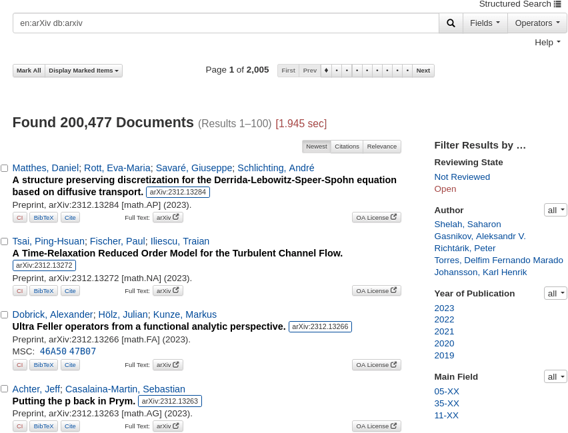Image resolution: width=568 pixels, height=433 pixels.
Task: Click into the search query field
Action: tap(225, 23)
